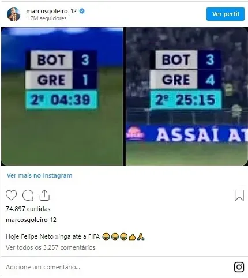Open Instagram via the camera logo icon
Viewport: 248px width, 278px height.
pos(239,267)
